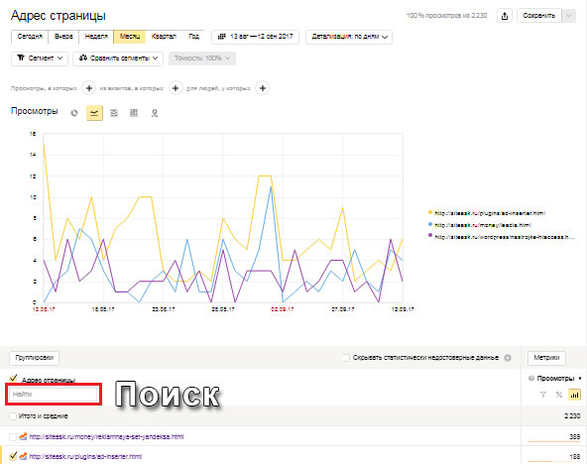Click the Найти search field

(x=54, y=394)
